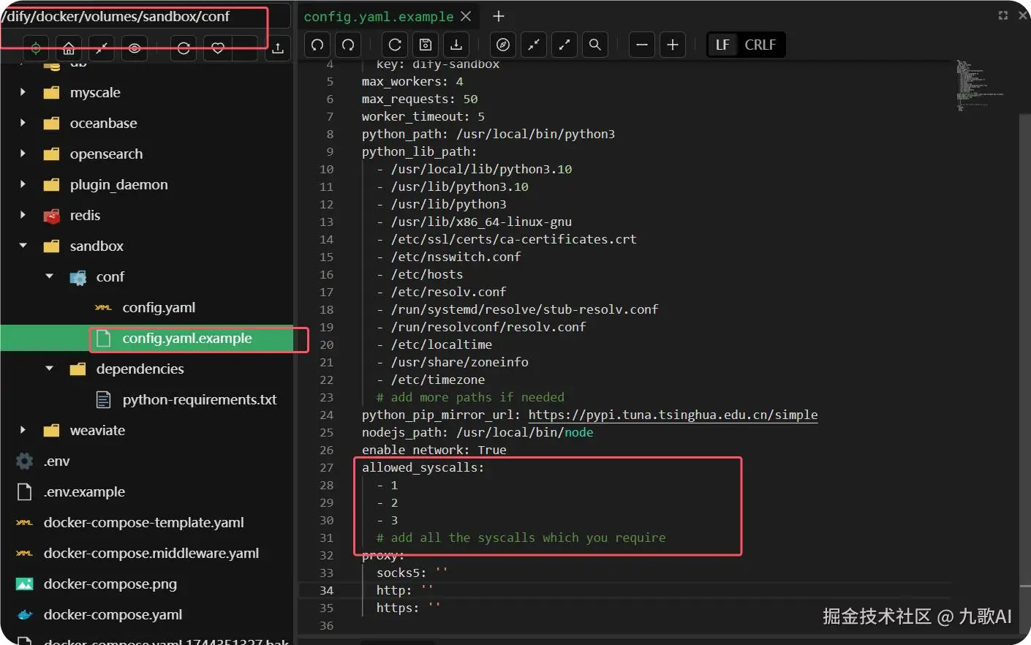
Task: Click the plugin_daemon folder name
Action: [x=118, y=184]
